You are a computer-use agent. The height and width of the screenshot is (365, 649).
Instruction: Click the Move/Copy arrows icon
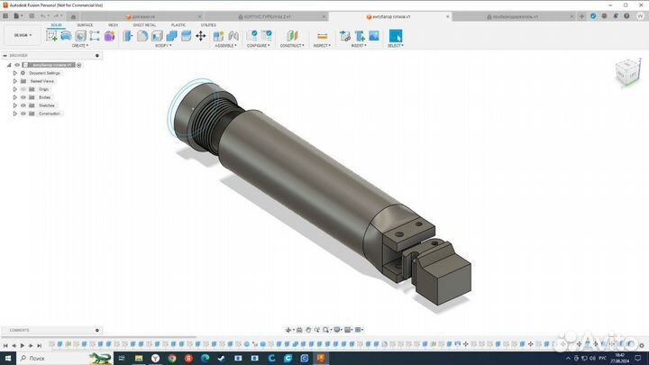click(x=200, y=35)
